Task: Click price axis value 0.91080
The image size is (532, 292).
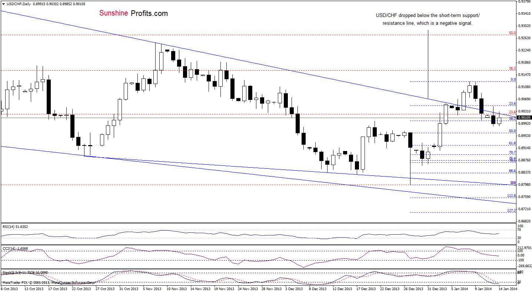Action: point(525,87)
